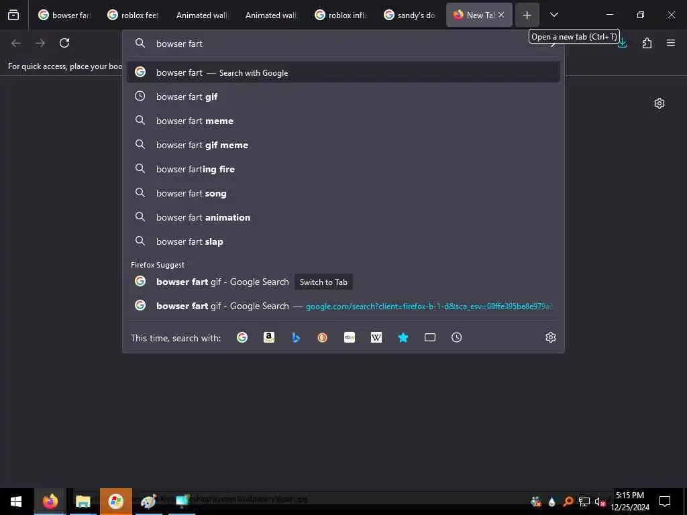
Task: Select bowser fart Search with Google row
Action: click(343, 72)
